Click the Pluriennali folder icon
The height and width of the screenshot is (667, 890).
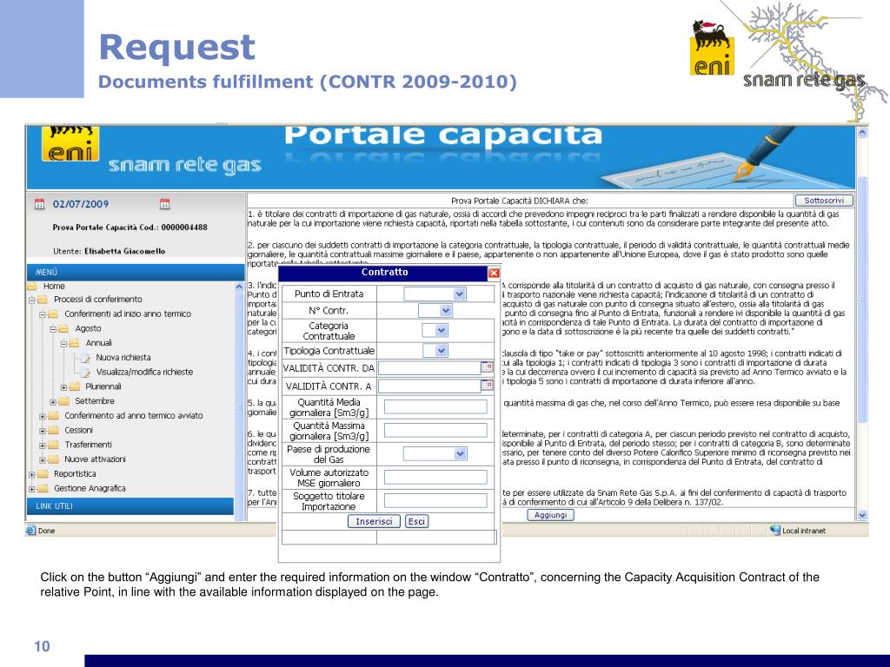tap(75, 386)
